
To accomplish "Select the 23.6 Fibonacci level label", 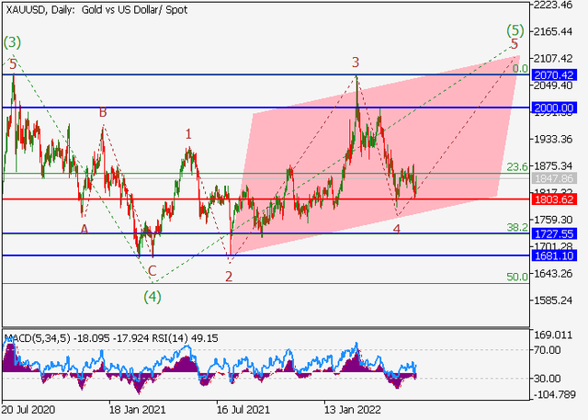I will coord(516,167).
